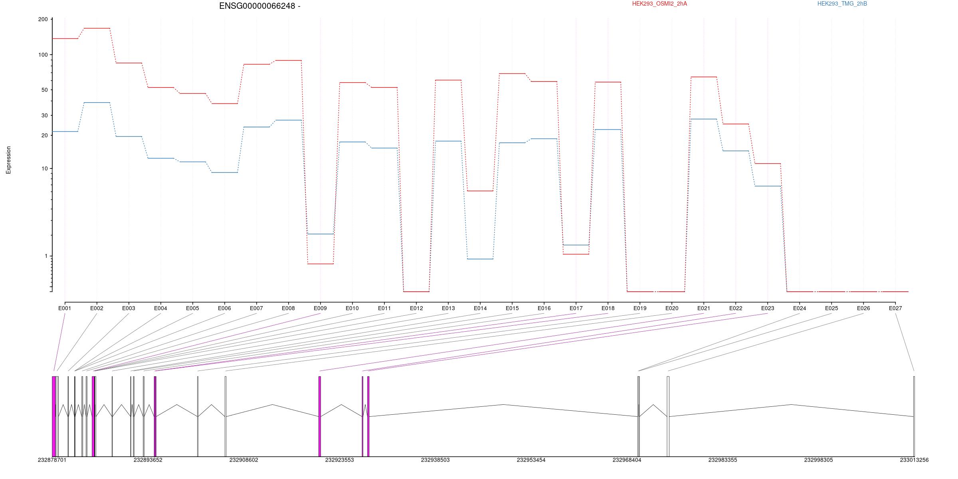Click the first magenta exon box at gene start

pos(54,416)
